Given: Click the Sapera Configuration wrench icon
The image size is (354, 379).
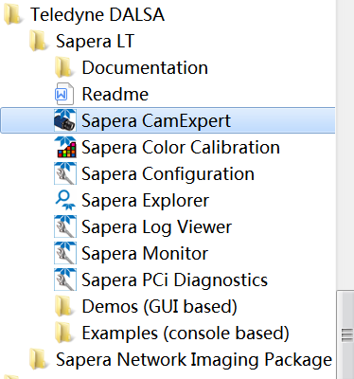Looking at the screenshot, I should point(65,173).
